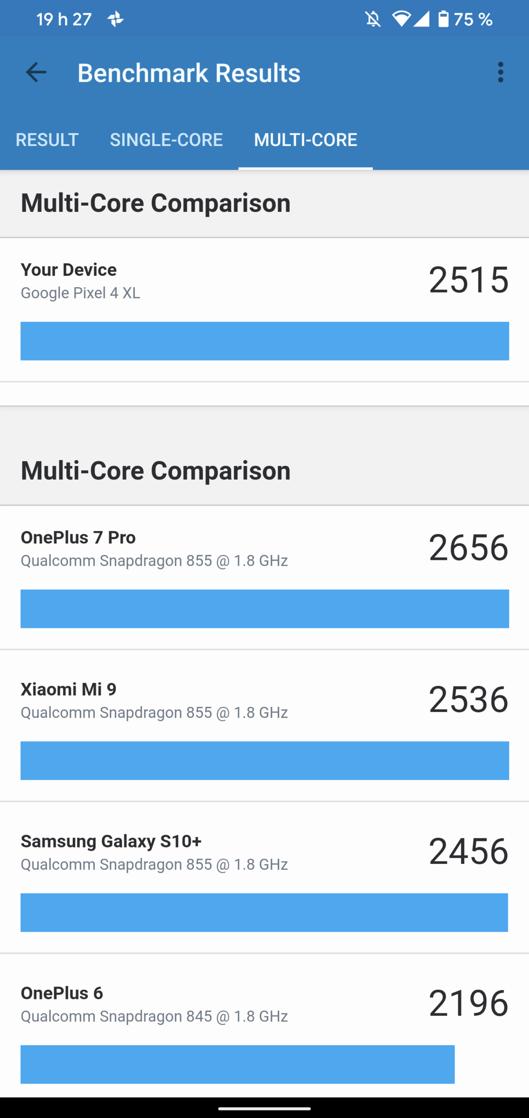Tap the OnePlus 7 Pro score bar
Viewport: 529px width, 1118px height.
pos(264,609)
